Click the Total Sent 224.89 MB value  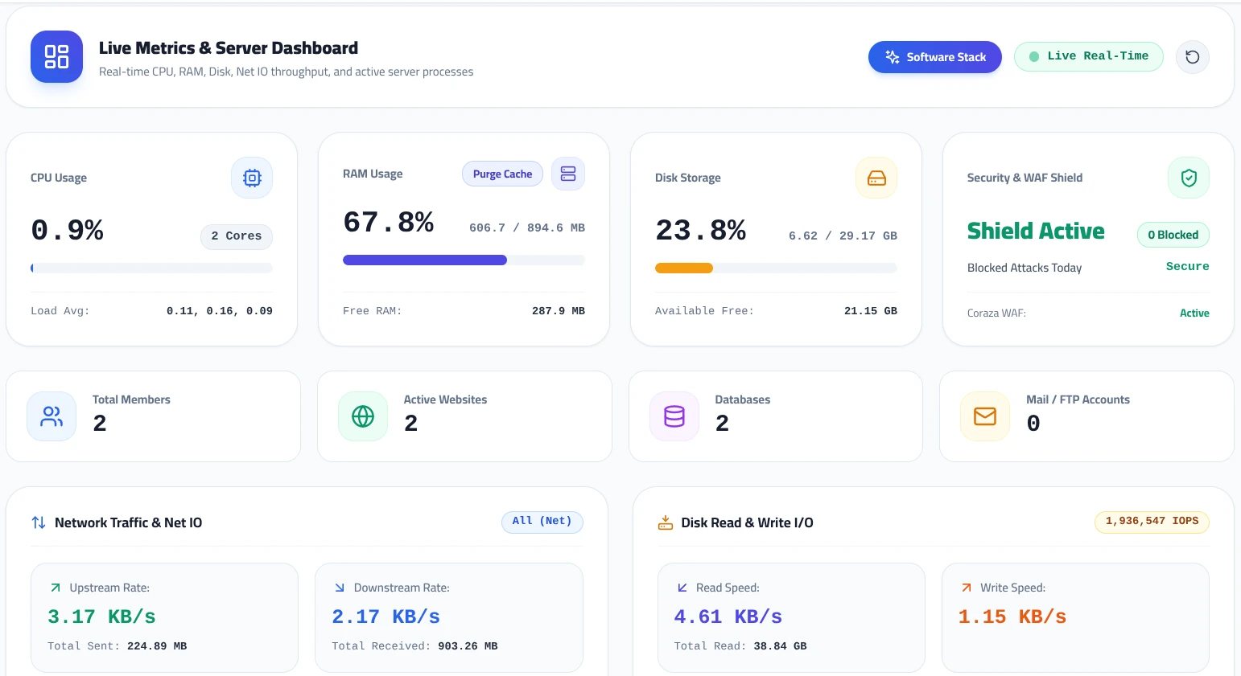[157, 646]
